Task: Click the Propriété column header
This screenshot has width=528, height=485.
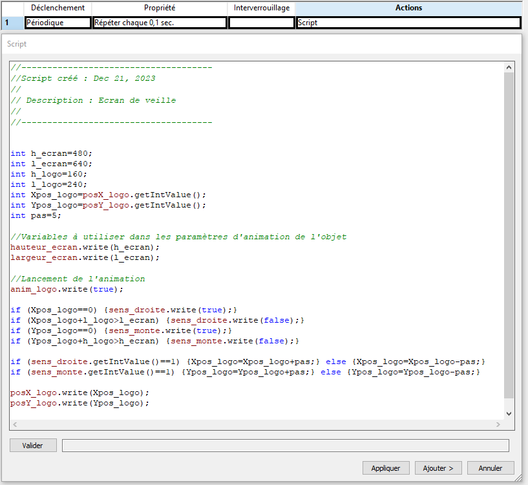Action: tap(160, 8)
